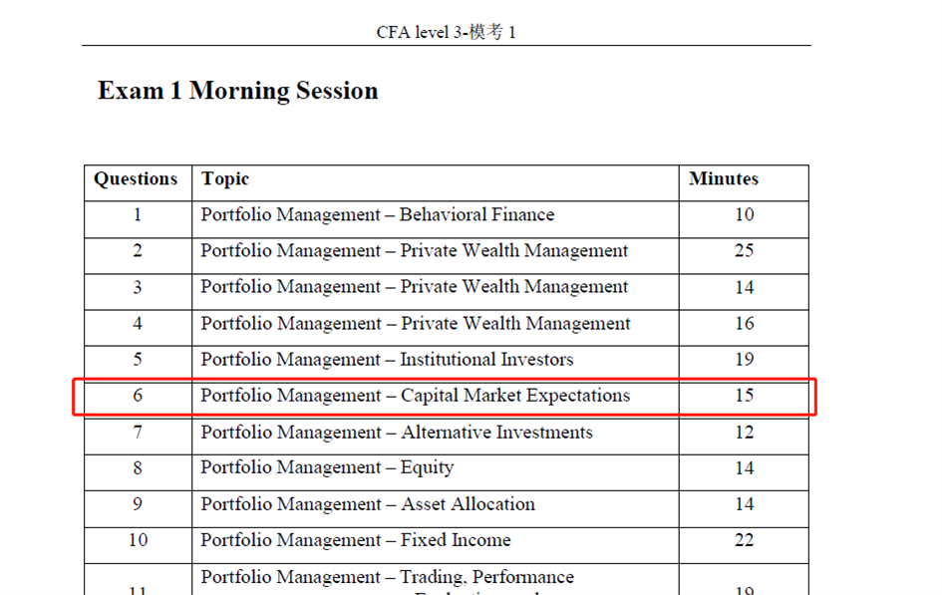Click the "Minutes" column header

723,179
